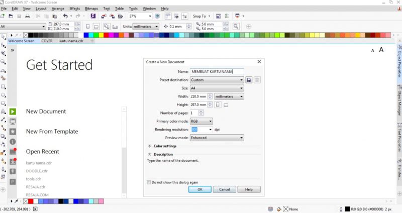This screenshot has height=213, width=402.
Task: Open the Options icon next to Snap To
Action: tap(218, 16)
